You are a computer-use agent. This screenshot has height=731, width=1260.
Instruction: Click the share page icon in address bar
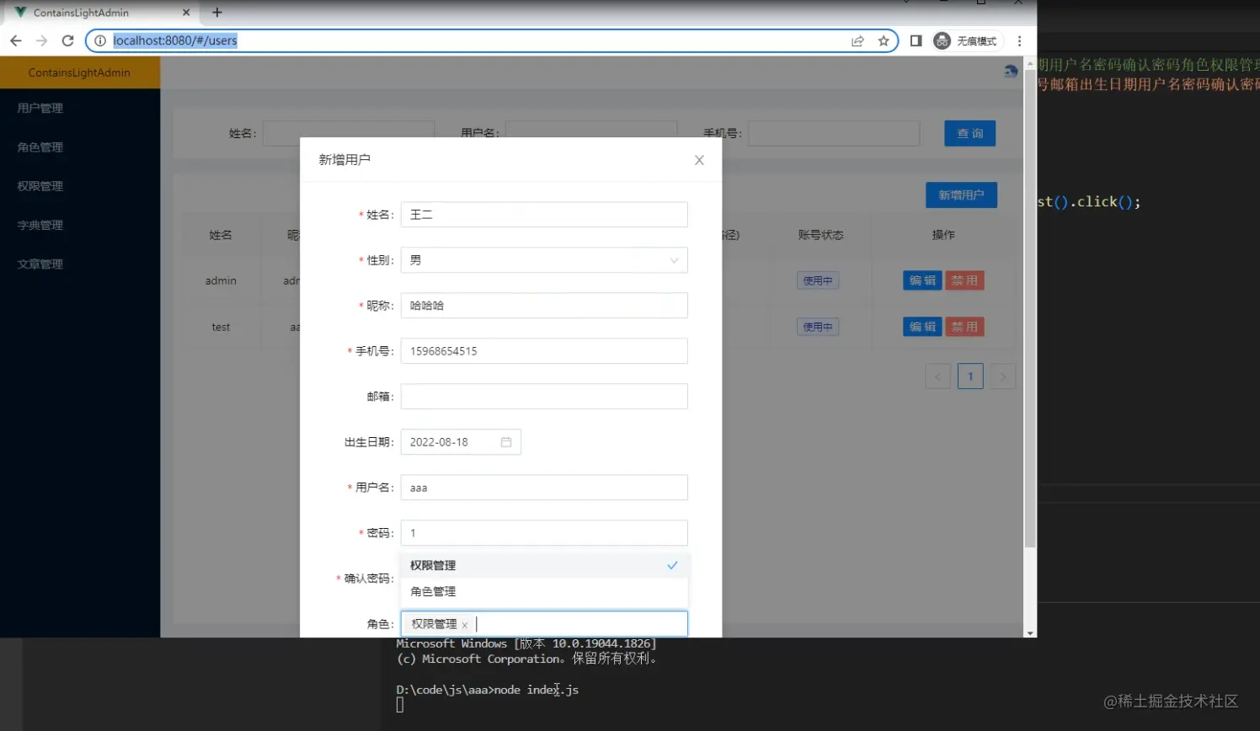pos(857,40)
